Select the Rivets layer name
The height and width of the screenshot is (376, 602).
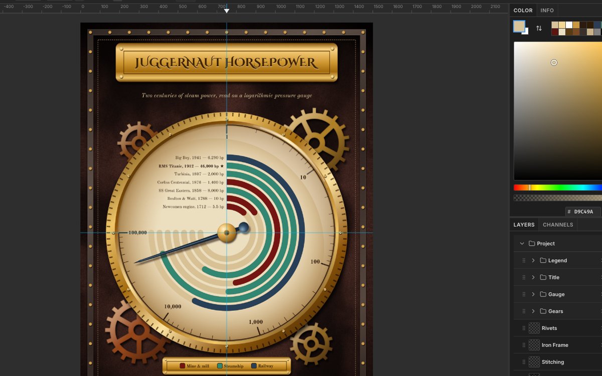[x=549, y=328]
